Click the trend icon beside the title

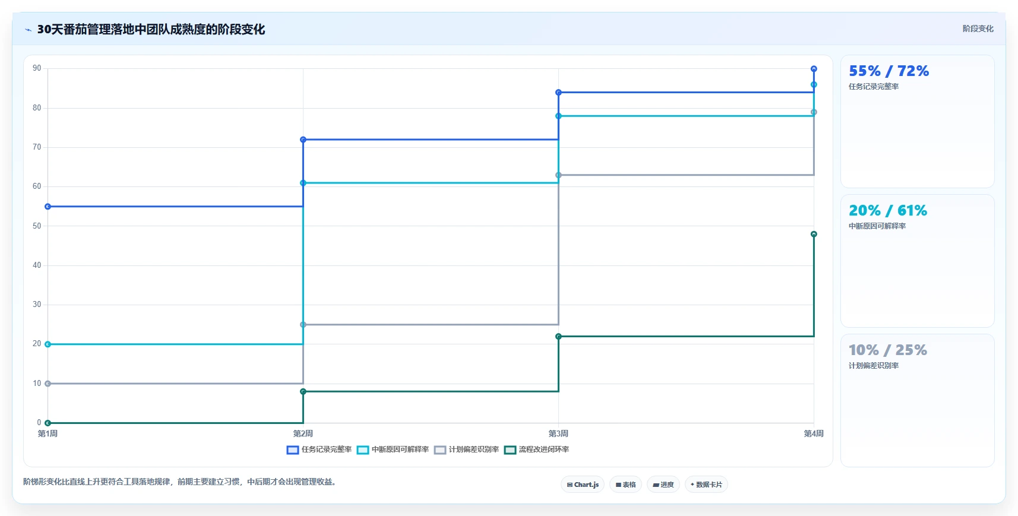[x=28, y=30]
